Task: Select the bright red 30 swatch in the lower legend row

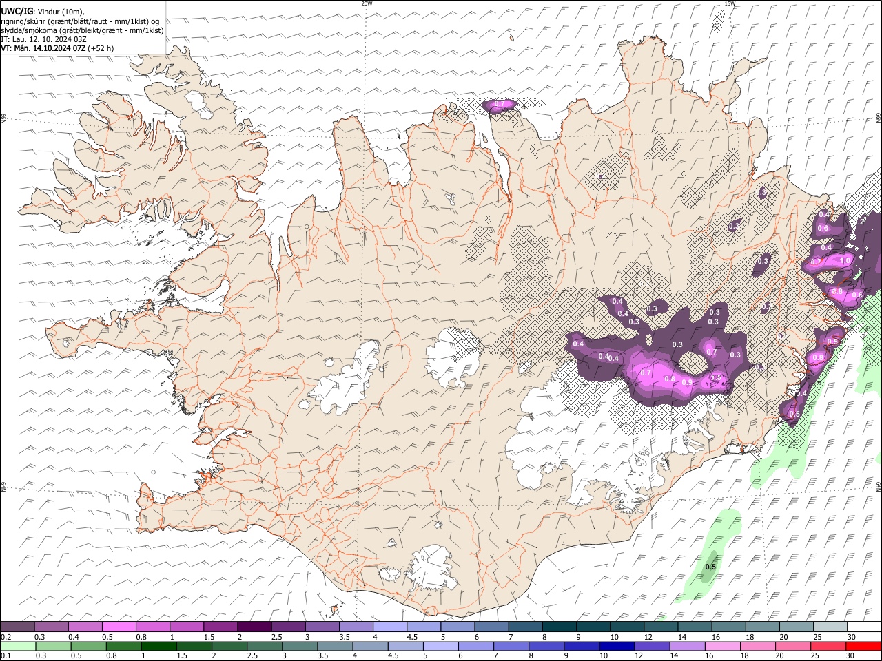Action: pyautogui.click(x=863, y=647)
